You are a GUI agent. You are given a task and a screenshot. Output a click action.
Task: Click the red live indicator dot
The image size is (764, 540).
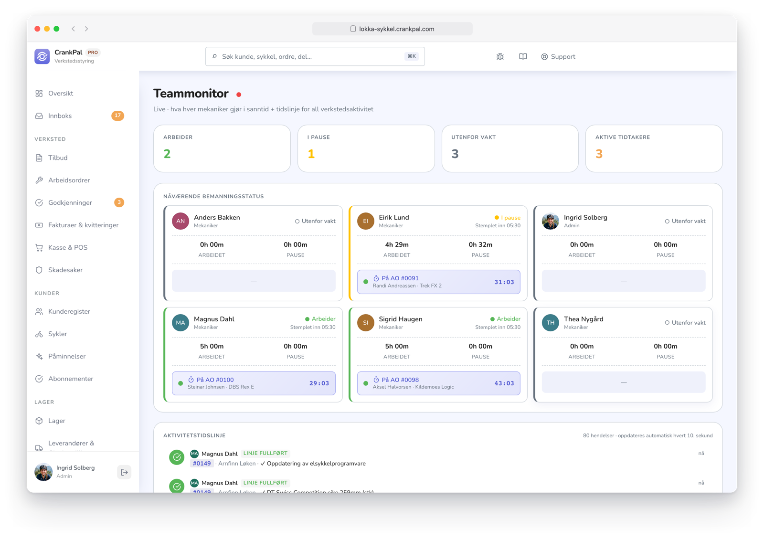[239, 95]
